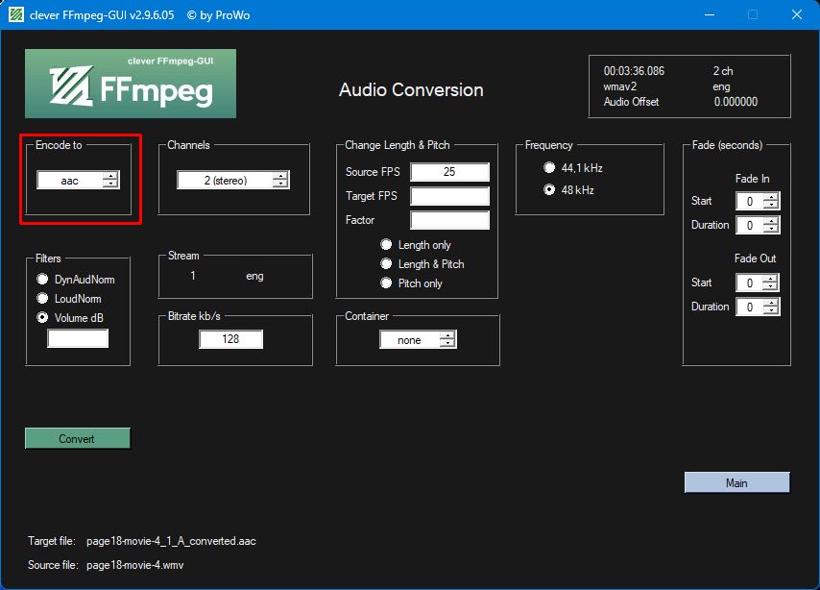Click source file name page18-movie-4.wmv
Image resolution: width=820 pixels, height=590 pixels.
135,565
